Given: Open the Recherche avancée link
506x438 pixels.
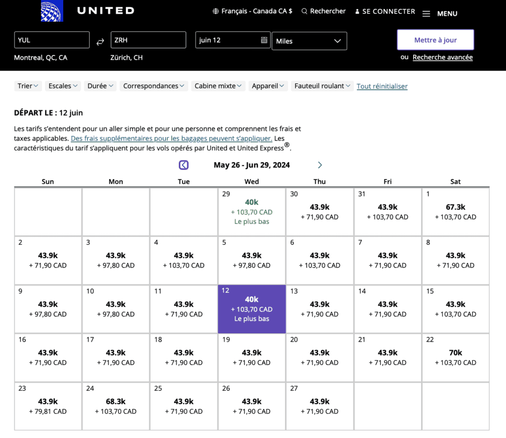Looking at the screenshot, I should (x=442, y=57).
